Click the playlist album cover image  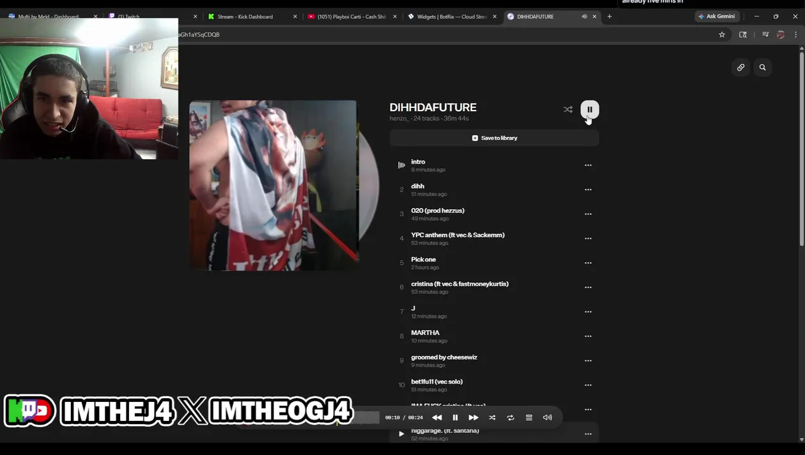(x=273, y=185)
